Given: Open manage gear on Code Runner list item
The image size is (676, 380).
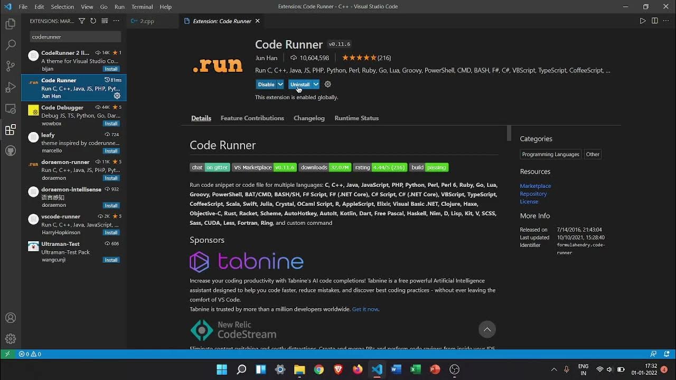Looking at the screenshot, I should pos(117,96).
